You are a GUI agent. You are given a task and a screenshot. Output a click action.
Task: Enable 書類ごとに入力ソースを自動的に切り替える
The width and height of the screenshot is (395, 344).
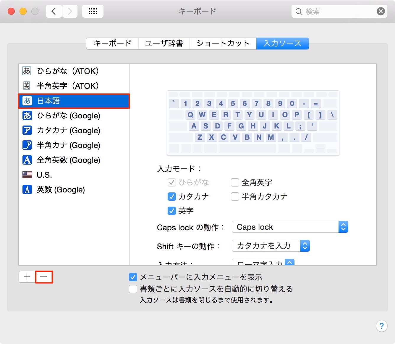tap(133, 289)
